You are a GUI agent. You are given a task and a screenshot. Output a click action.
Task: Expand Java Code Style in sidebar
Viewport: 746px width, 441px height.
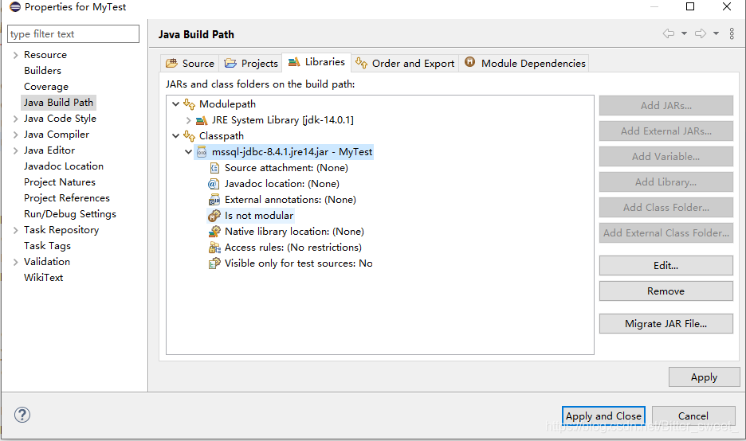15,119
